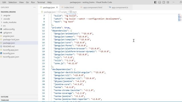Click app.component.html tab file icon

tap(81, 7)
